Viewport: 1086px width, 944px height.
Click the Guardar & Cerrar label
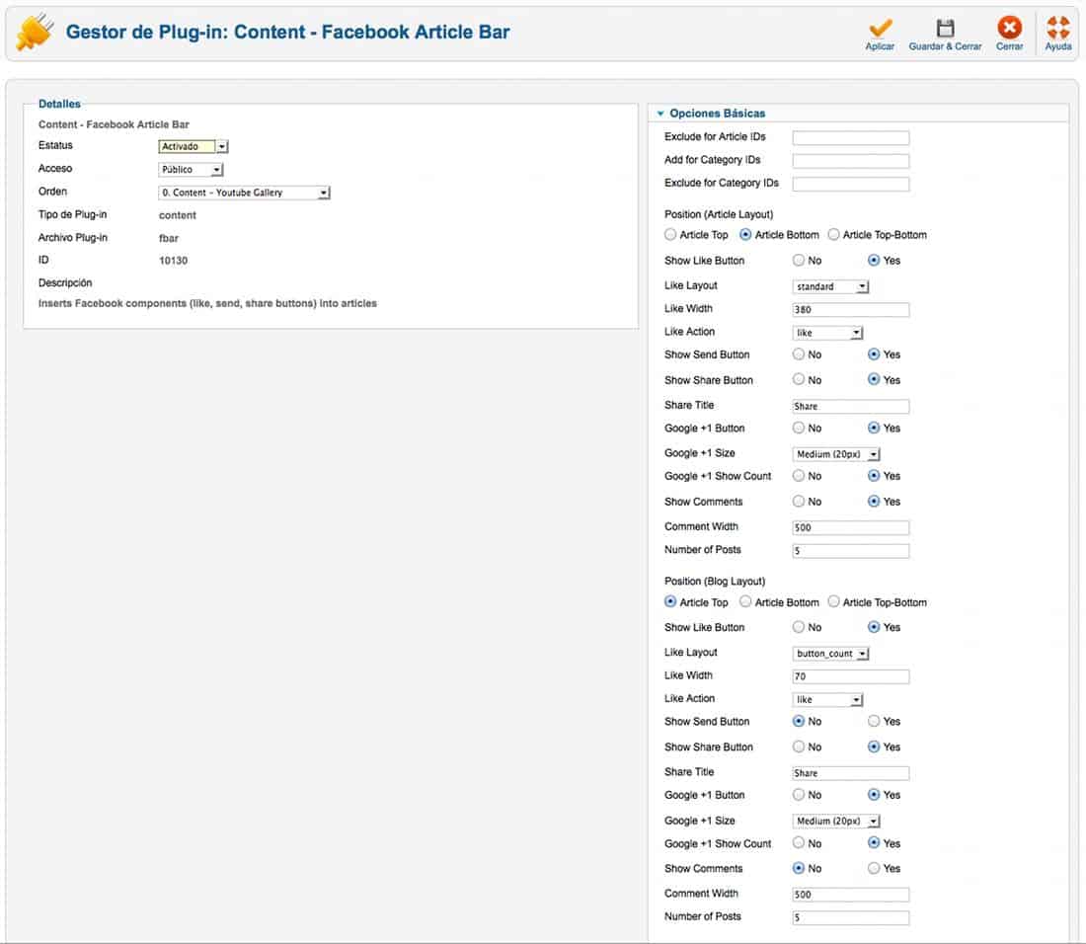click(x=945, y=46)
